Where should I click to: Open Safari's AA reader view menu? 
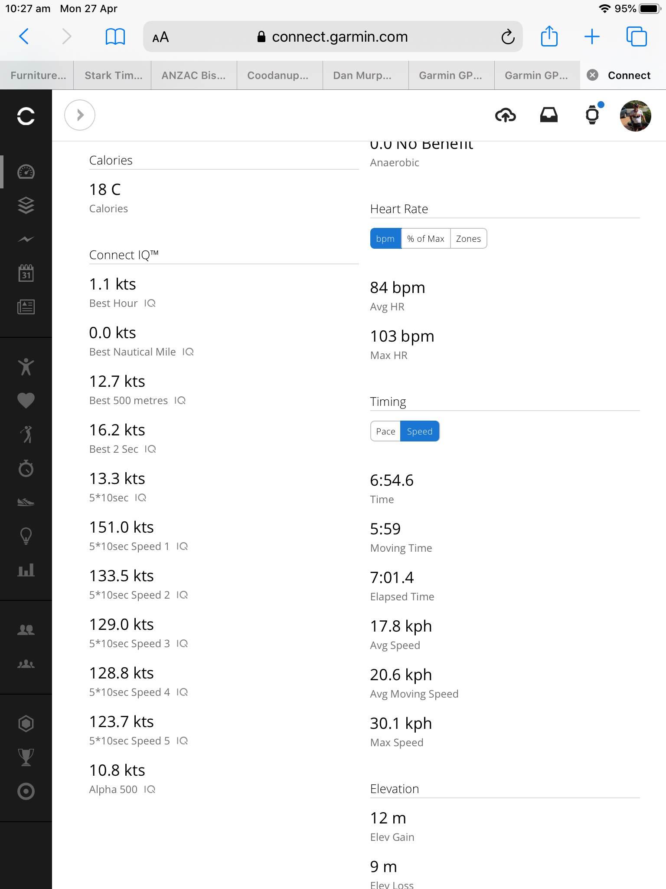pyautogui.click(x=160, y=37)
